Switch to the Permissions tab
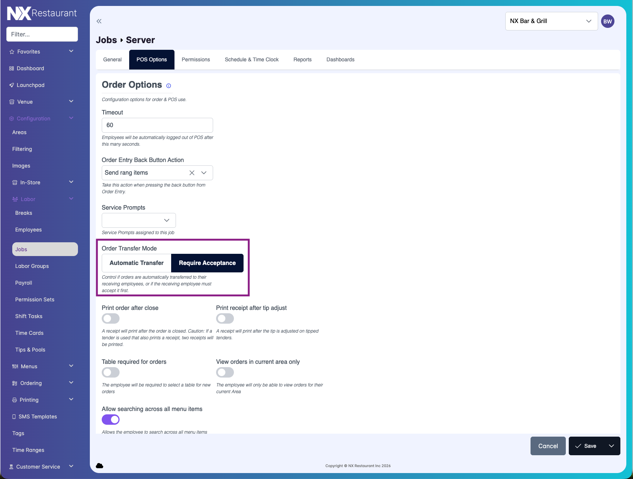 (x=196, y=59)
